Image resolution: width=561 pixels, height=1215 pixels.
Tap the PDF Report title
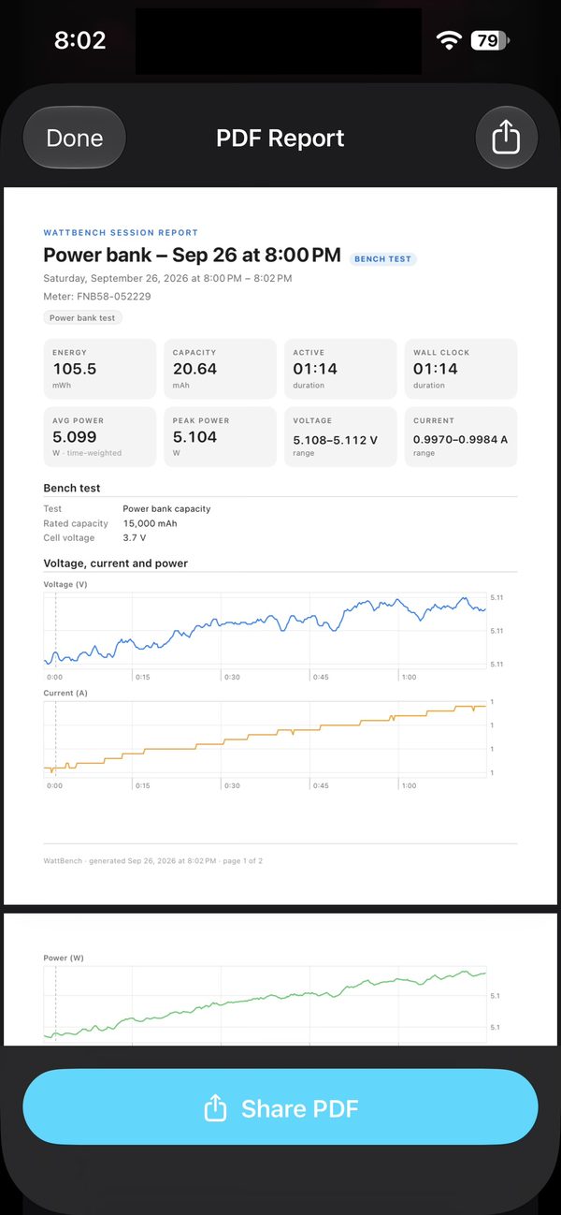tap(280, 139)
